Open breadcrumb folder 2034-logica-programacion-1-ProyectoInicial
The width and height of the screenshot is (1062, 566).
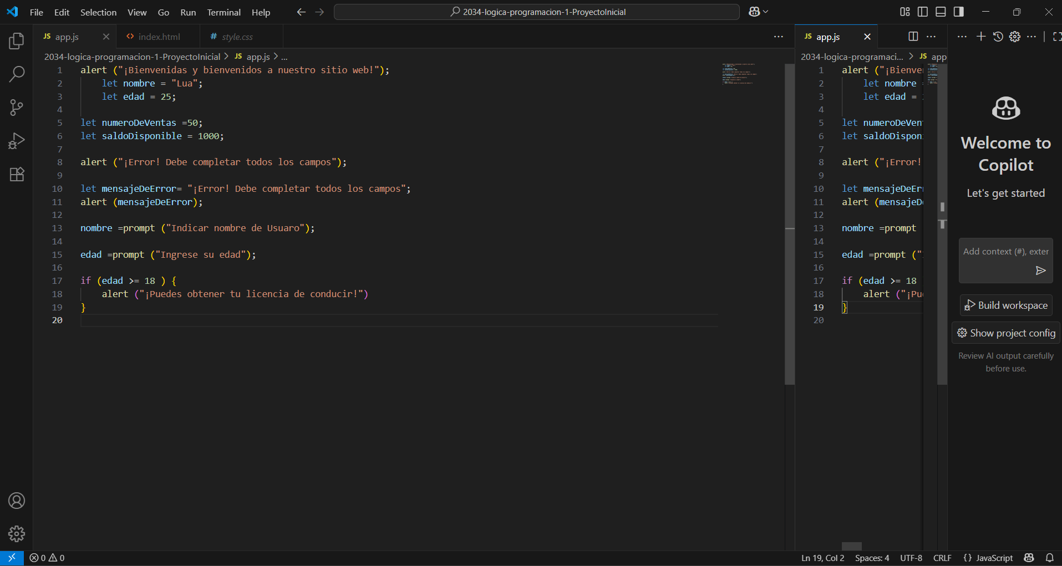click(133, 57)
